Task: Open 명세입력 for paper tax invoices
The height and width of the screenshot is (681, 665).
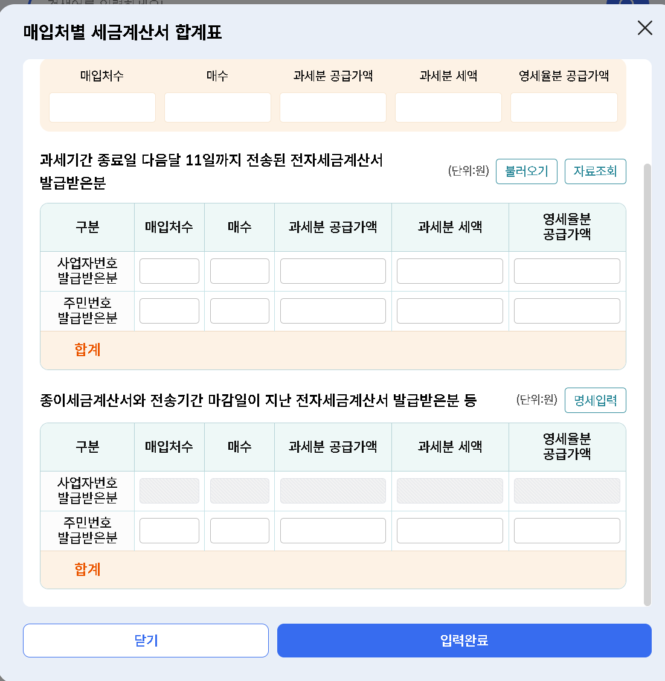Action: click(595, 400)
